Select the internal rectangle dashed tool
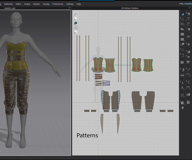192x160 pixels. pos(182,39)
